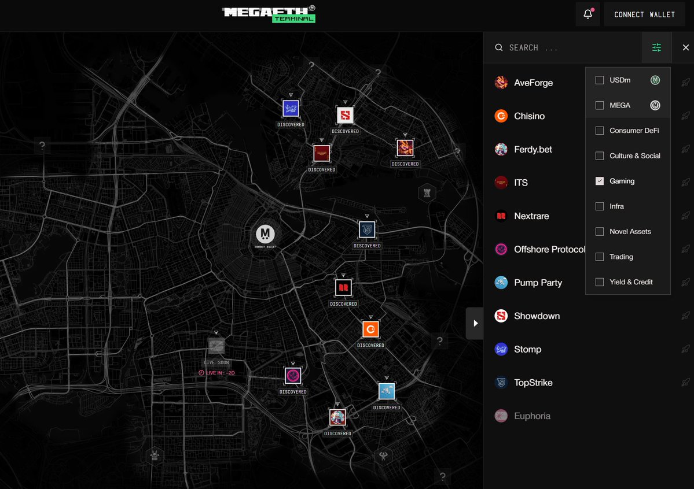Click the AveForge row rocket icon
Image resolution: width=694 pixels, height=489 pixels.
pyautogui.click(x=685, y=83)
